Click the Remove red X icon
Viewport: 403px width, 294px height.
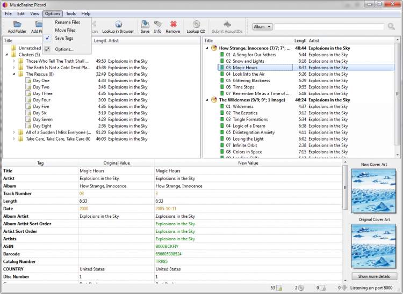coord(173,24)
